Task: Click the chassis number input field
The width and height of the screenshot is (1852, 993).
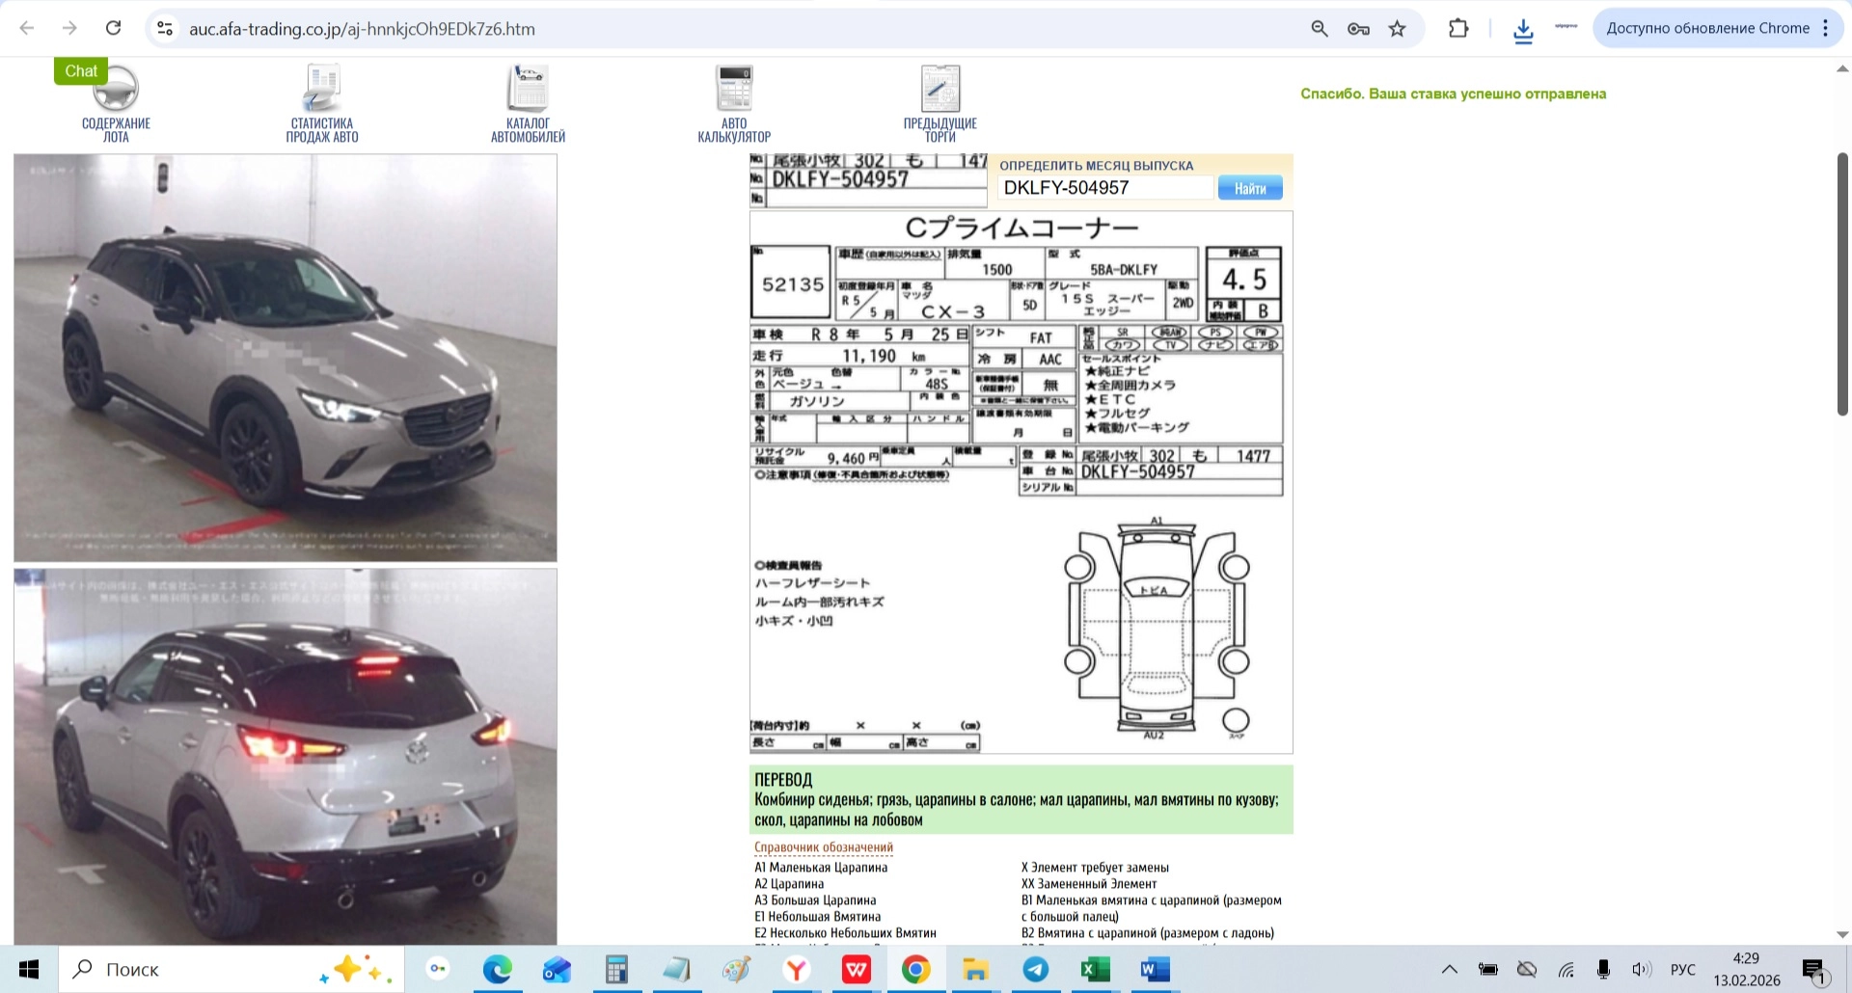Action: coord(1104,188)
